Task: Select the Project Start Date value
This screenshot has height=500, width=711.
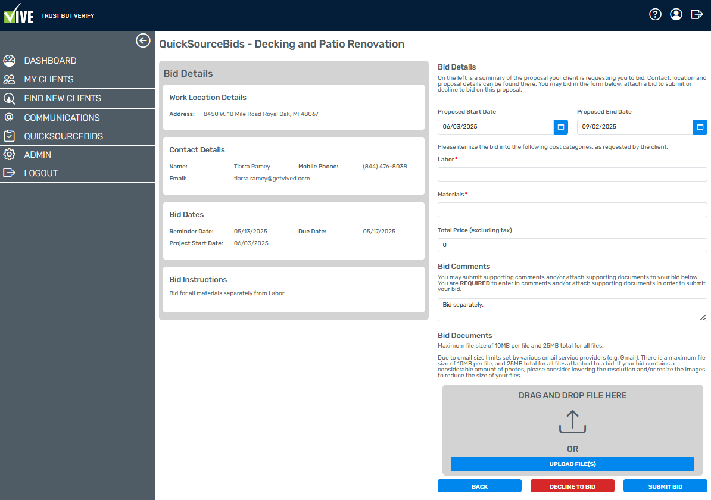Action: 251,243
